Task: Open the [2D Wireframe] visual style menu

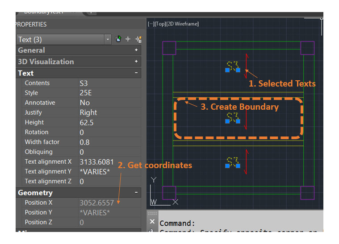Action: tap(182, 24)
